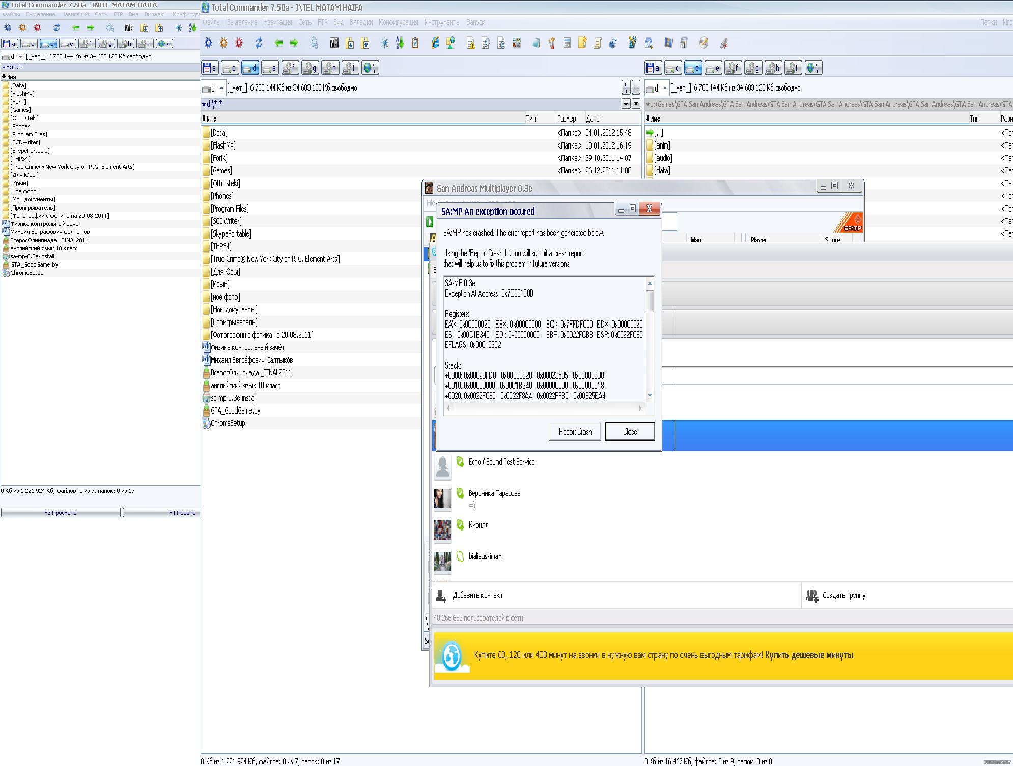Select network drive \ in large window left panel
This screenshot has height=766, width=1013.
[370, 68]
